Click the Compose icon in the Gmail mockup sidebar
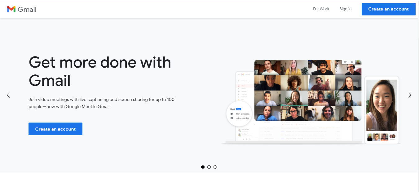The width and height of the screenshot is (419, 192). pos(239,81)
